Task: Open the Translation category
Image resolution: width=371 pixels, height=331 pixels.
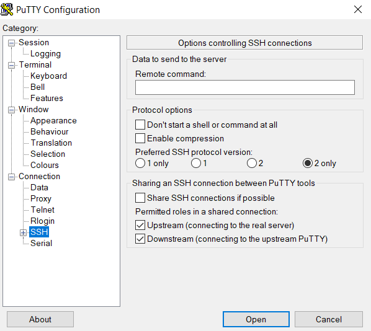Action: pos(51,143)
